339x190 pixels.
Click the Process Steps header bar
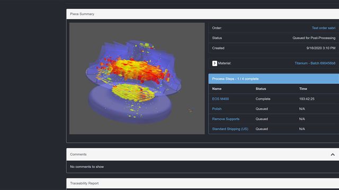coord(274,79)
